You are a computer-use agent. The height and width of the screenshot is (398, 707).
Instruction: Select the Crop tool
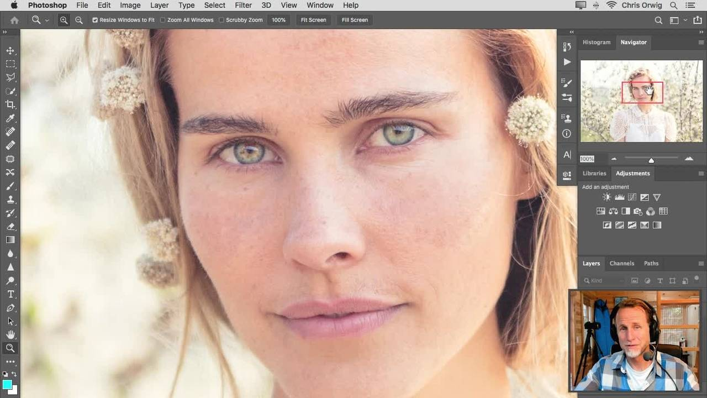tap(10, 104)
